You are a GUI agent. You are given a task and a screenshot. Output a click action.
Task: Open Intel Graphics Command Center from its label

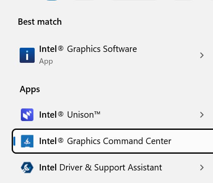pos(105,141)
